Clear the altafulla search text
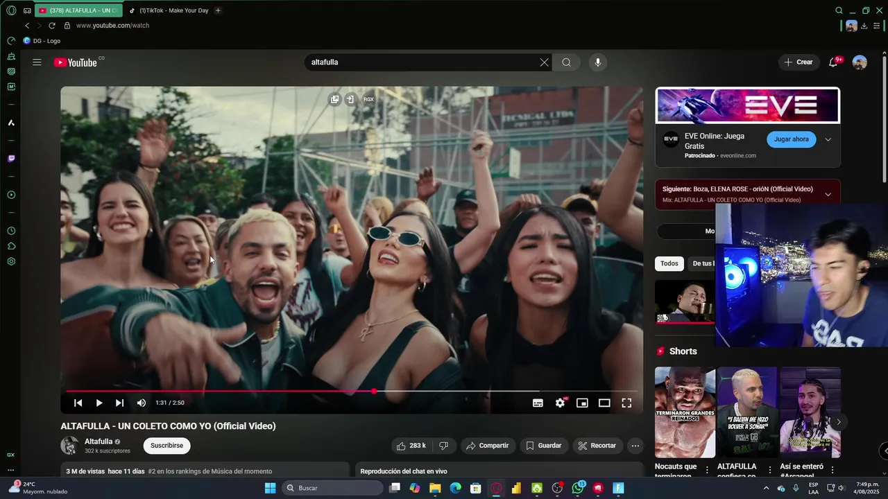This screenshot has width=888, height=499. click(x=544, y=62)
